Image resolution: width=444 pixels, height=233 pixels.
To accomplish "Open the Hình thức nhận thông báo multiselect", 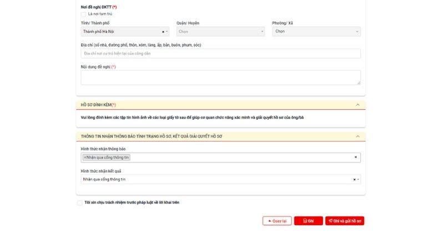I will (x=220, y=158).
